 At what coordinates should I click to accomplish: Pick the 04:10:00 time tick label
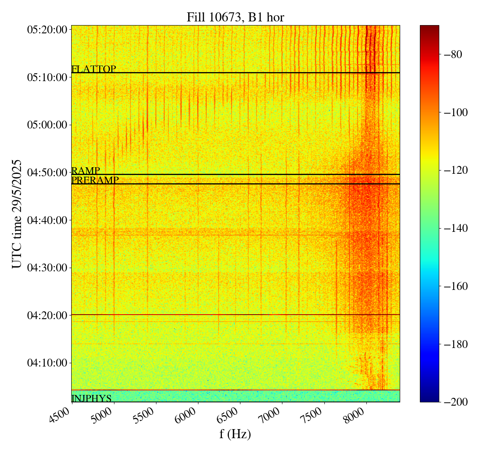[47, 363]
